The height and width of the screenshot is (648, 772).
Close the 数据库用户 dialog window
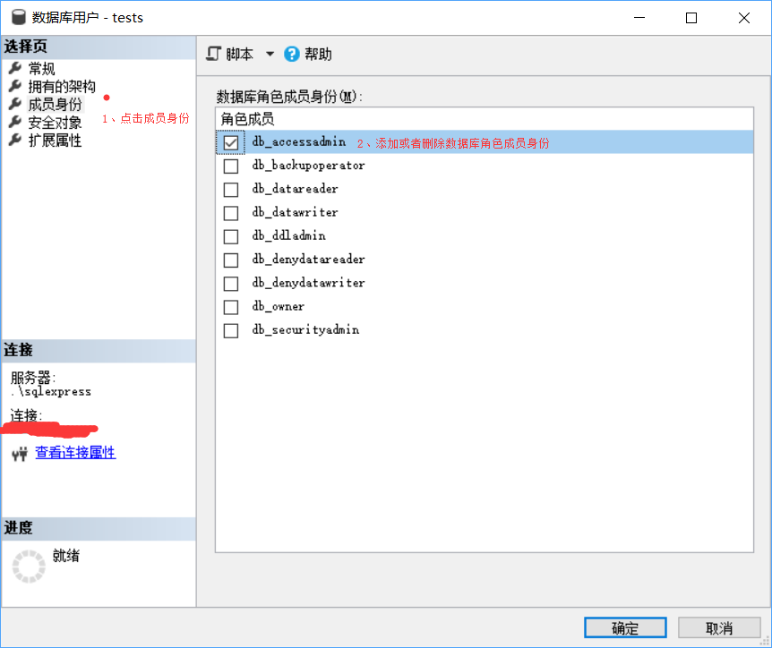(x=744, y=18)
